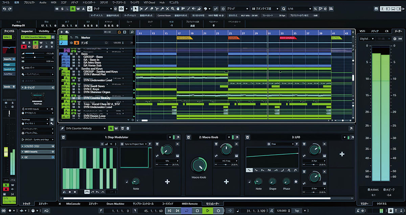406x215 pixels.
Task: Toggle global Mute M in toolbar
Action: click(57, 8)
